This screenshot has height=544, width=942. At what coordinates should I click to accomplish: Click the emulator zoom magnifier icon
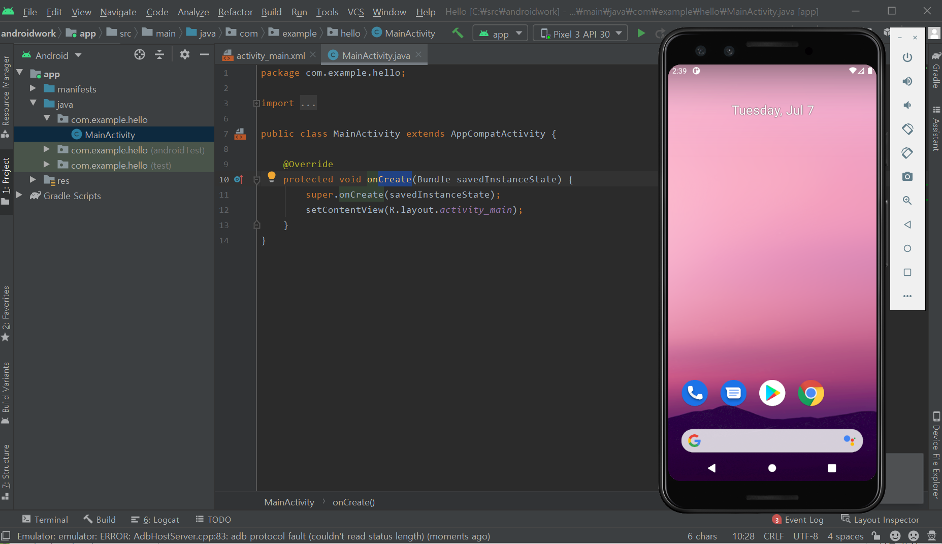coord(907,200)
